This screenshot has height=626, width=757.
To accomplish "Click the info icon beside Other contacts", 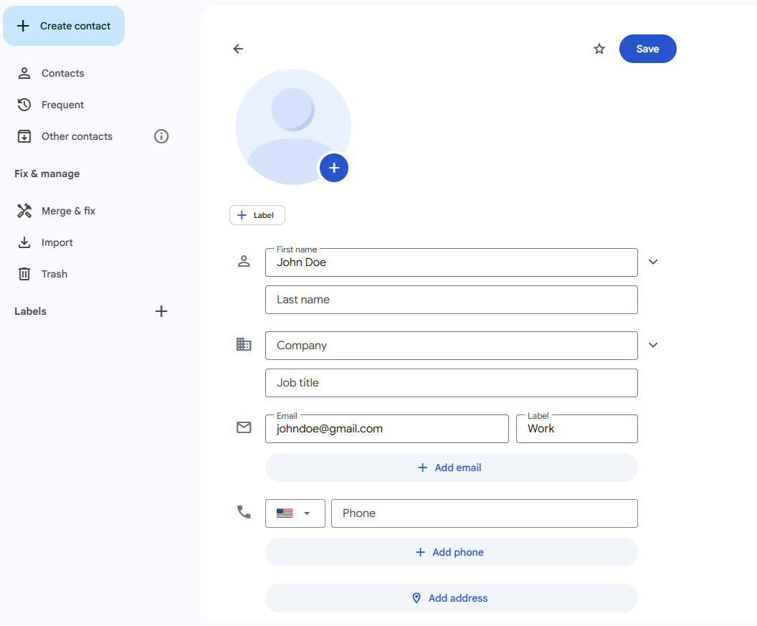I will click(x=161, y=136).
